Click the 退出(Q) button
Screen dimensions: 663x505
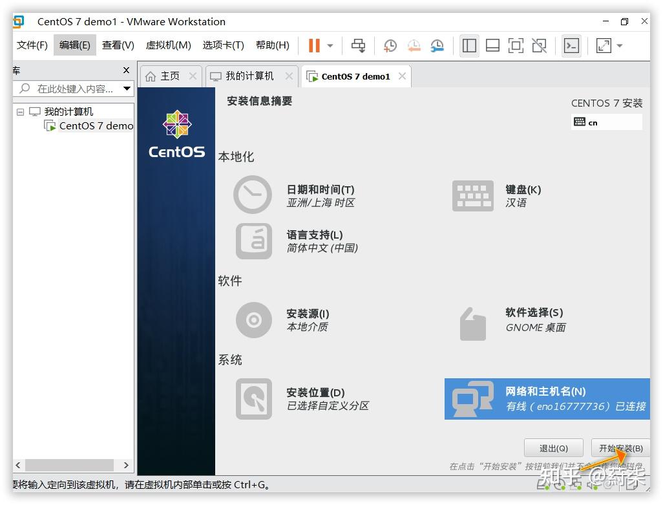click(553, 447)
